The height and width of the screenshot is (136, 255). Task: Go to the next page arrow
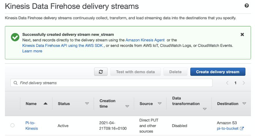click(x=243, y=83)
